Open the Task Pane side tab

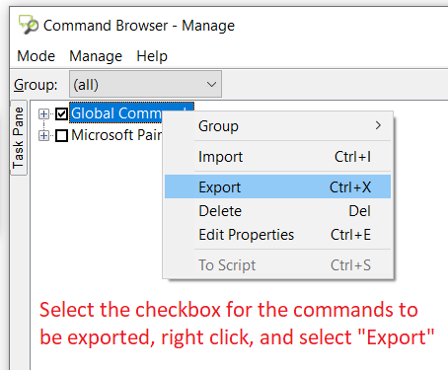click(19, 137)
